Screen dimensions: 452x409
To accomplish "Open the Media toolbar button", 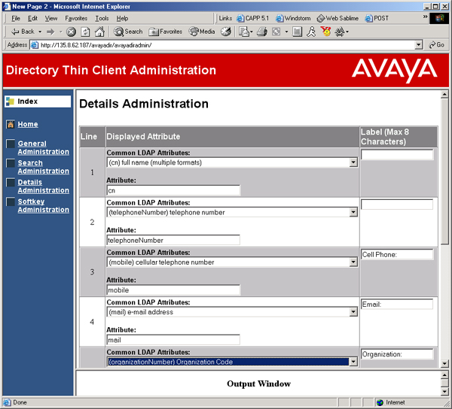I will (x=202, y=32).
